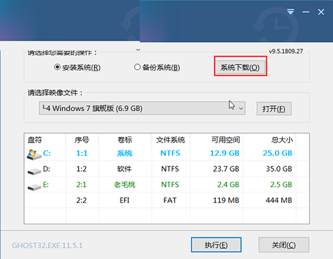Click the 444 MB total size cell
The image size is (333, 259).
tap(279, 200)
